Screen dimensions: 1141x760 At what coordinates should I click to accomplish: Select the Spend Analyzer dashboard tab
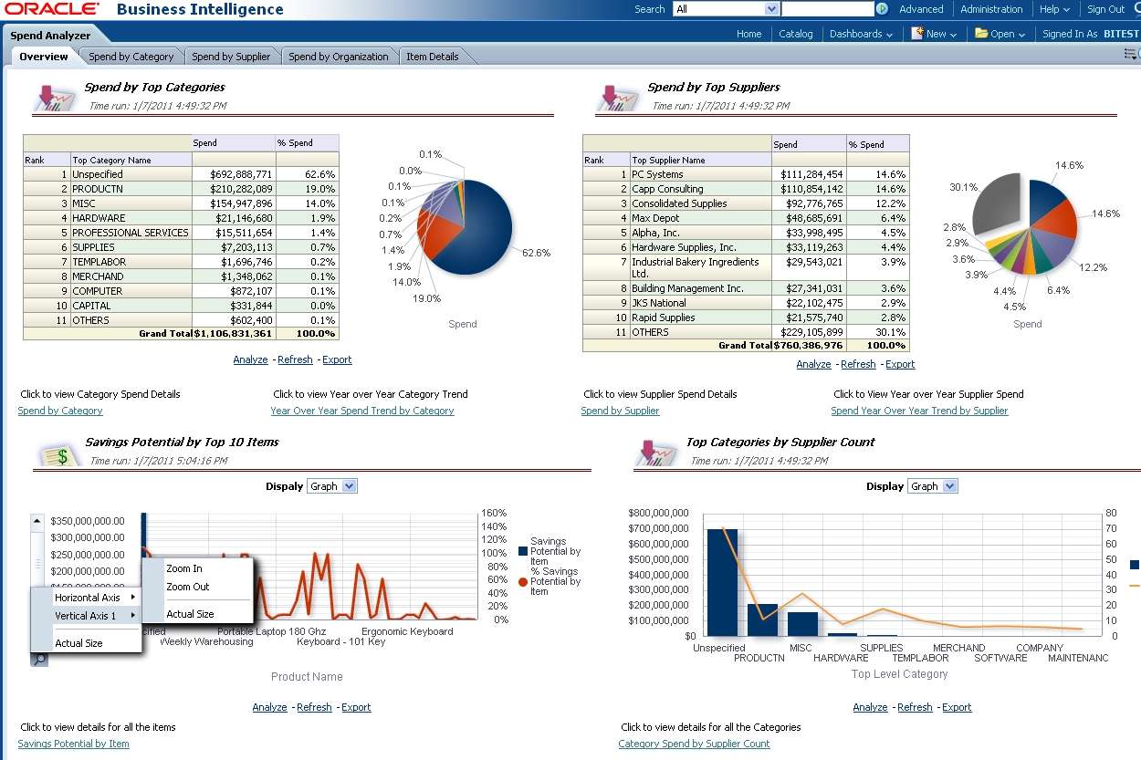50,36
